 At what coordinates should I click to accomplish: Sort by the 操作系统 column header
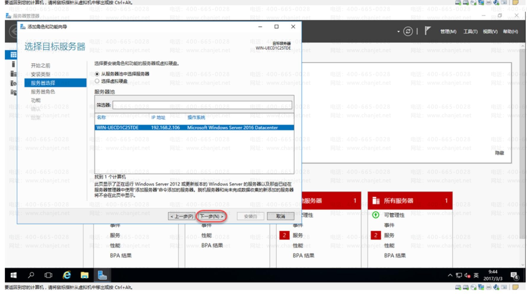tap(196, 117)
